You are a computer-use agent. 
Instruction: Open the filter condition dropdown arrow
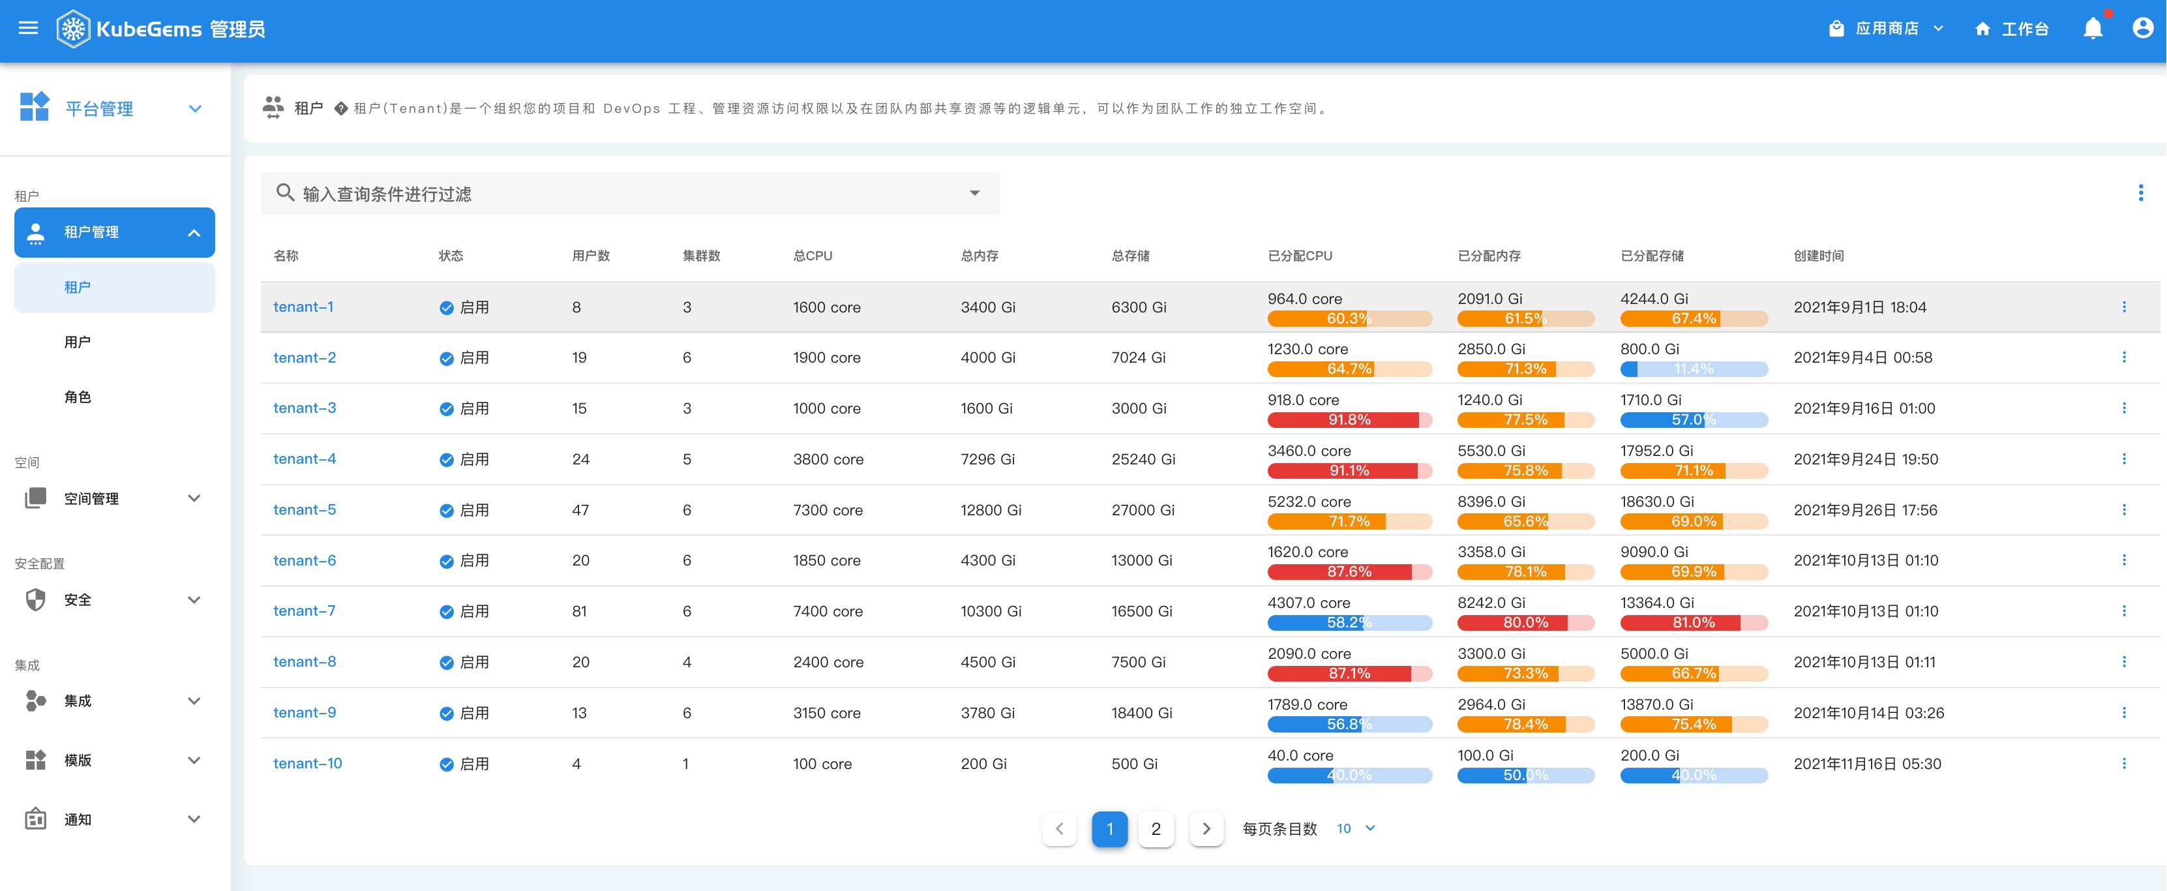point(974,192)
